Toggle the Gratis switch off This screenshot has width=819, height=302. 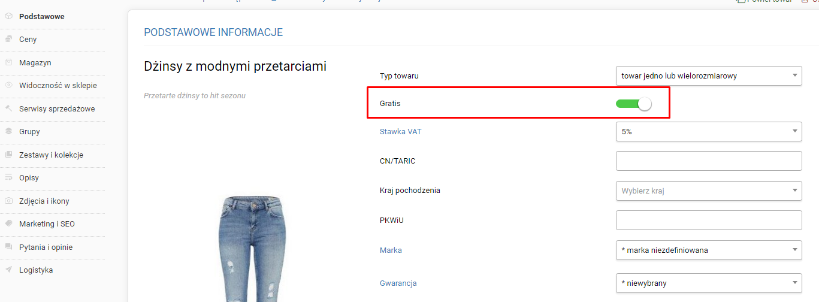[x=633, y=104]
